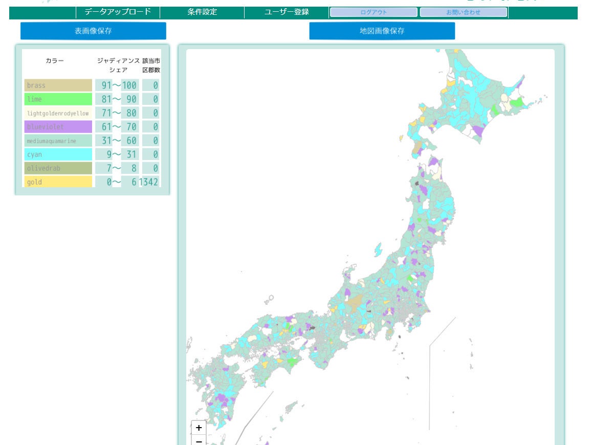This screenshot has height=445, width=592.
Task: Select the gold color swatch
Action: tap(58, 182)
